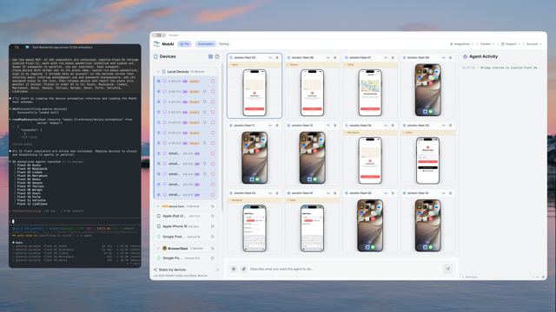
Task: Open the menu icon on the Hanoi card
Action: [x=277, y=57]
